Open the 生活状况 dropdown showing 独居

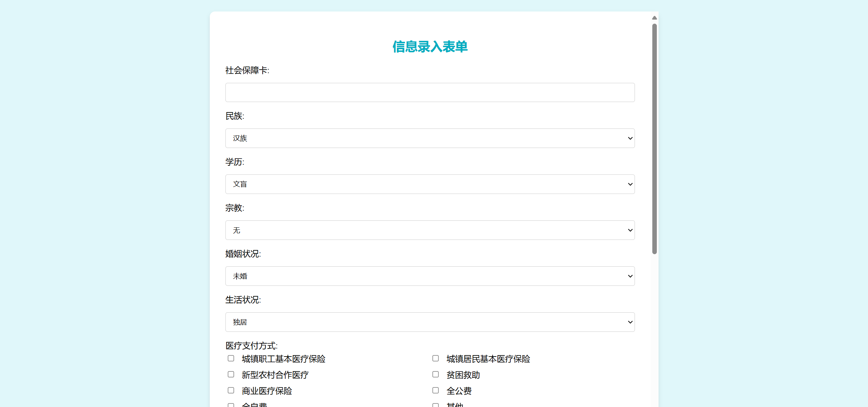[430, 322]
